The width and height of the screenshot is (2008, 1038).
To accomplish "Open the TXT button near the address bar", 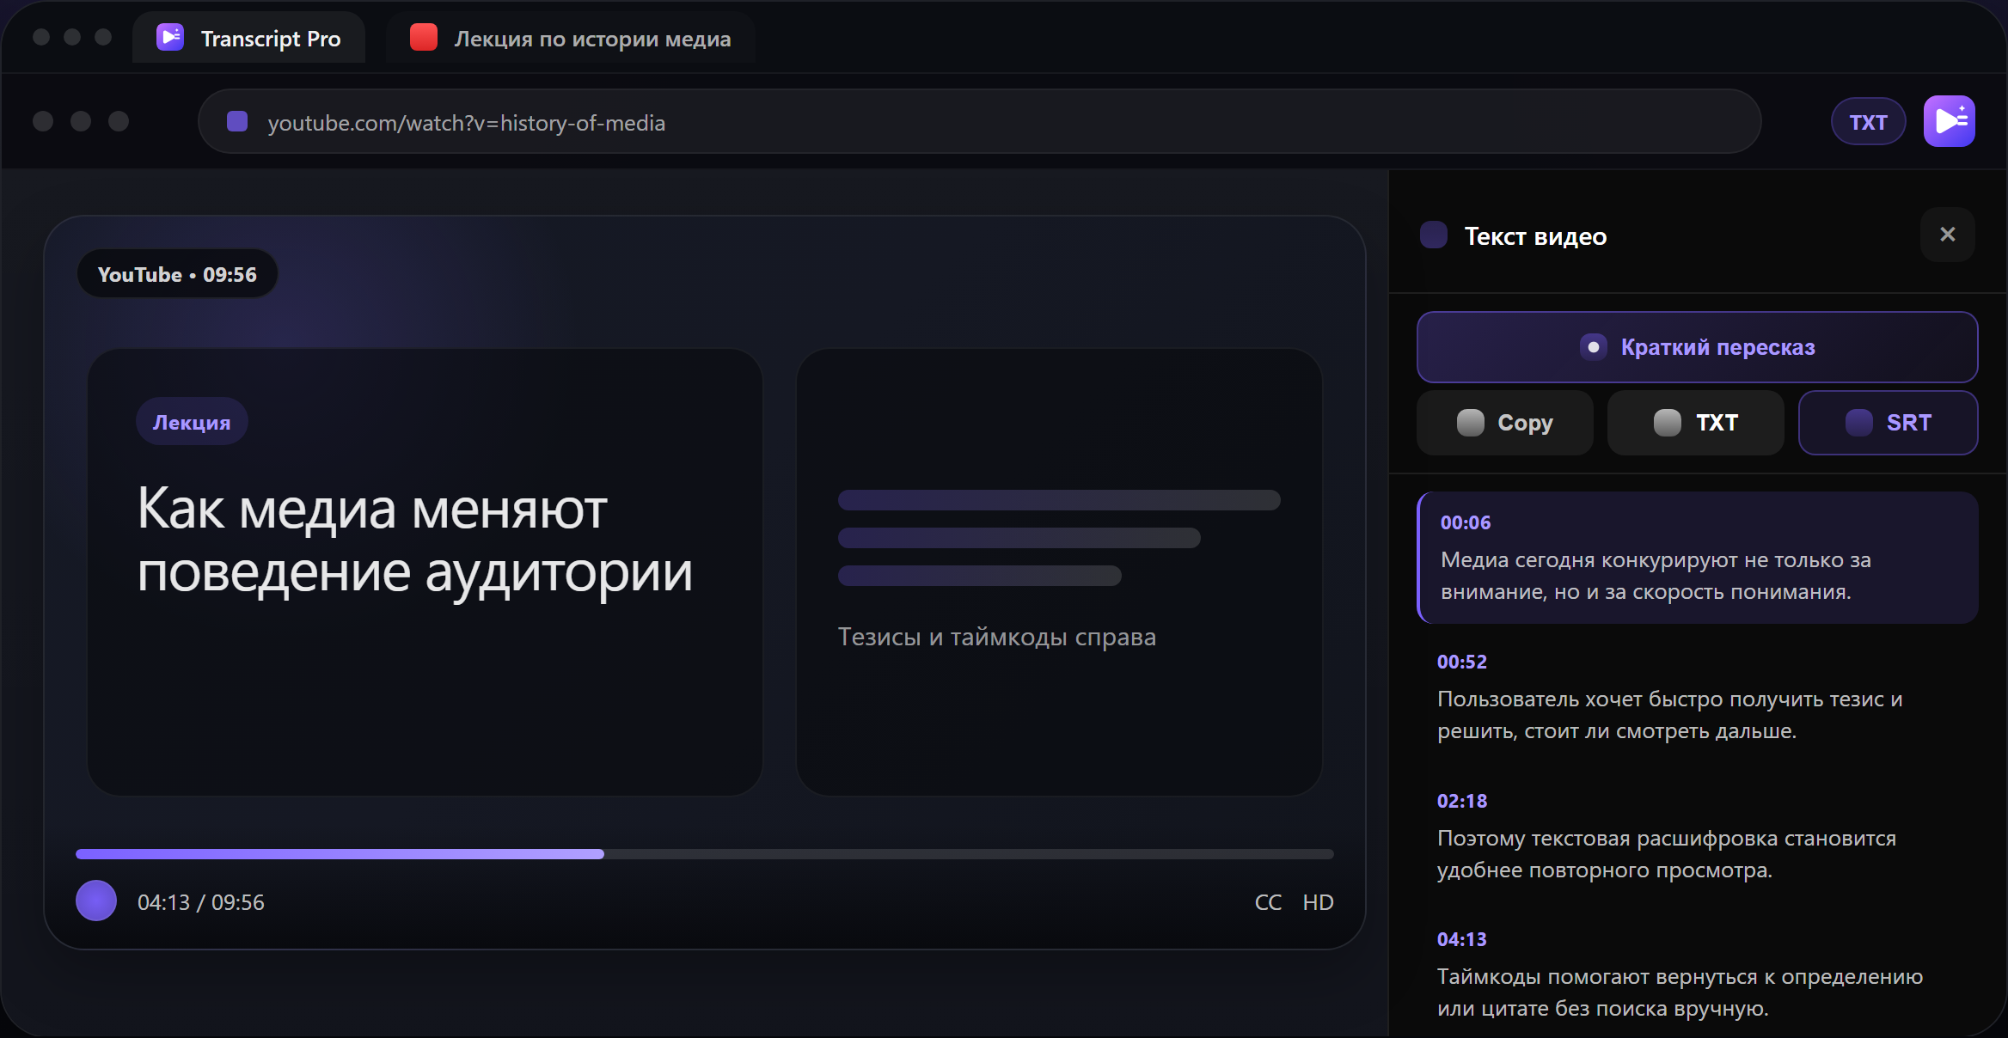I will (1867, 120).
